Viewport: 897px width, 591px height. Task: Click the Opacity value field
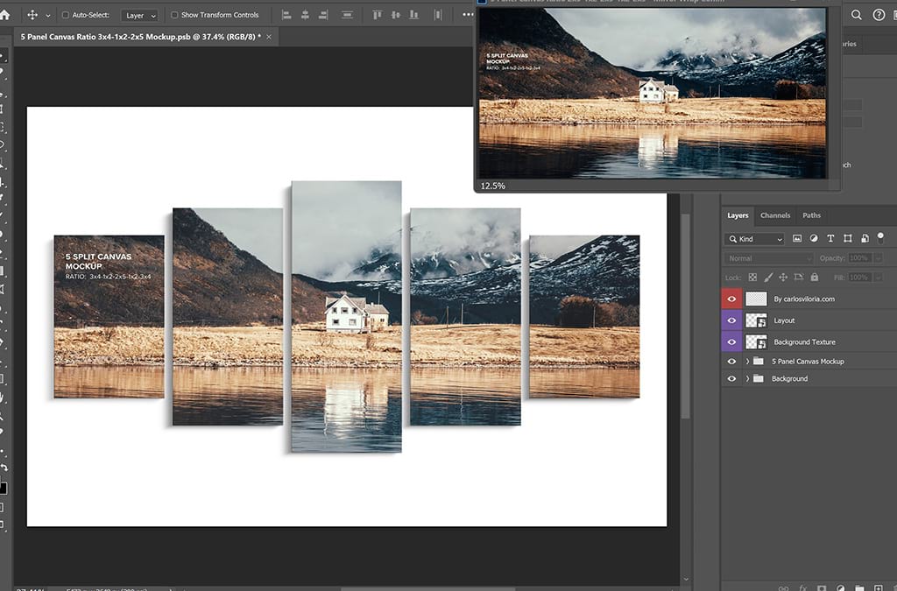pos(860,258)
